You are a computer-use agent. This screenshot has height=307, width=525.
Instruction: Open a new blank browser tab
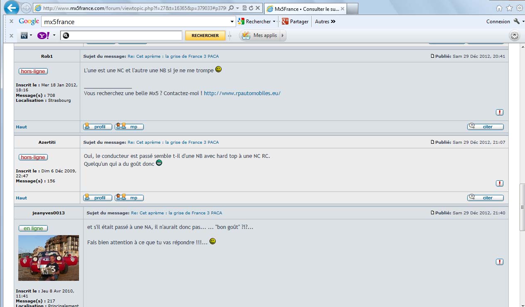(352, 9)
